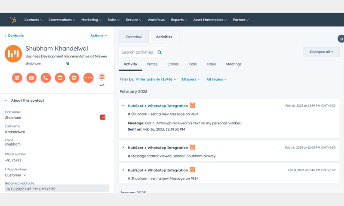Switch to the Meetings sub-tab
The width and height of the screenshot is (344, 206).
(x=233, y=64)
